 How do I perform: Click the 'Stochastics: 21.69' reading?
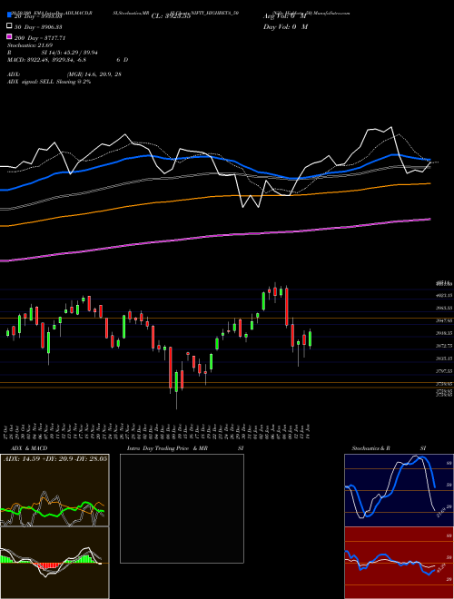pyautogui.click(x=32, y=45)
